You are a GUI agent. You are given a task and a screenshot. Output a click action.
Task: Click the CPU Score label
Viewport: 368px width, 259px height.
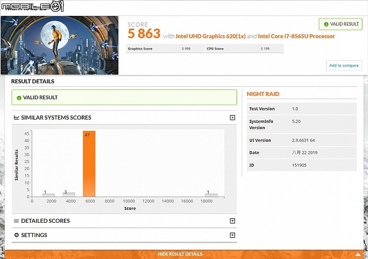[215, 49]
